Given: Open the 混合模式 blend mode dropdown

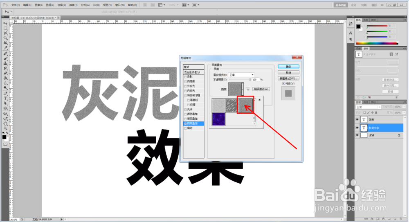Looking at the screenshot, I should point(241,75).
